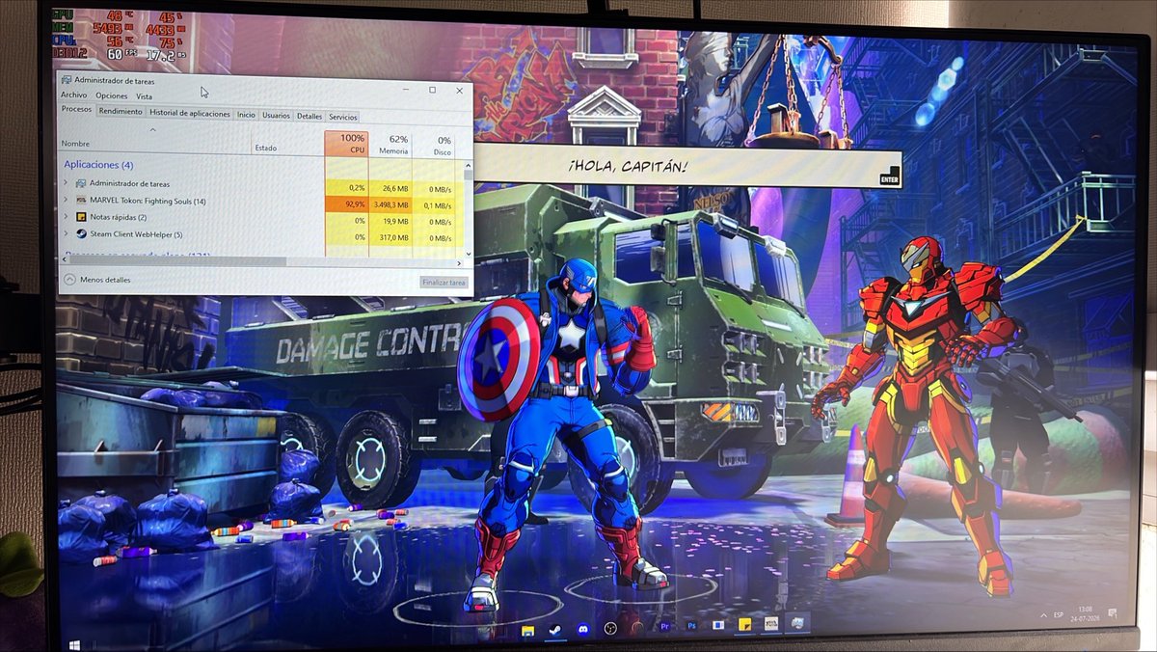Select the 317,0 MB memory cell

[390, 237]
